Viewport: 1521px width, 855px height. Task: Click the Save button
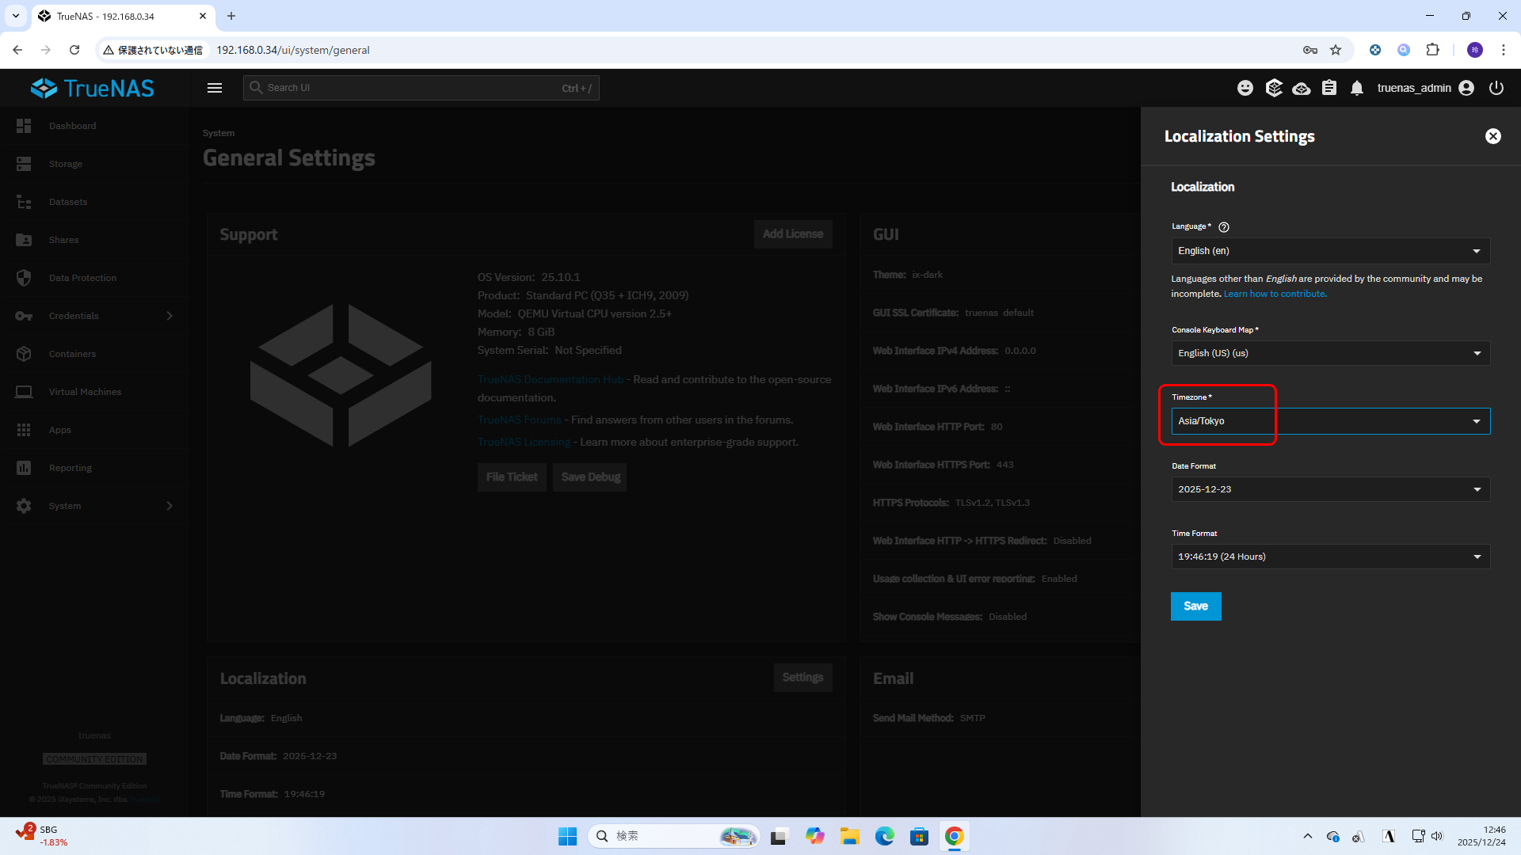coord(1195,606)
